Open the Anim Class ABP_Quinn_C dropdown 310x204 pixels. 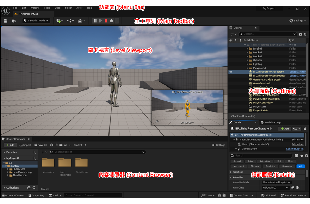click(x=275, y=187)
